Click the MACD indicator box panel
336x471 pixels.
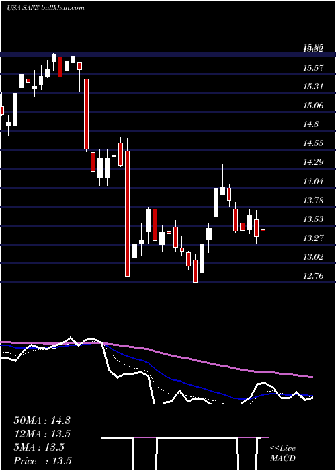point(185,437)
